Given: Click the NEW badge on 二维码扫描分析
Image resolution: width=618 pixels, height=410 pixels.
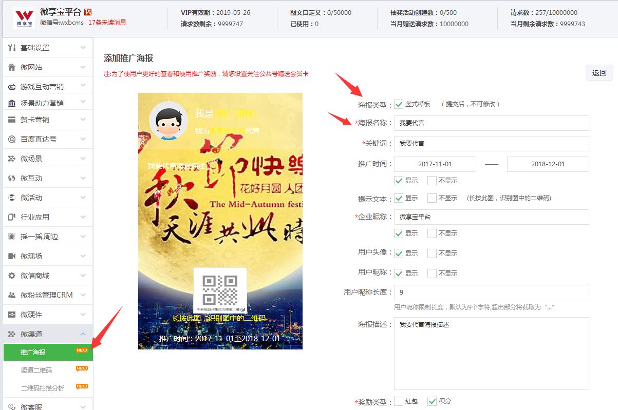Looking at the screenshot, I should (82, 386).
